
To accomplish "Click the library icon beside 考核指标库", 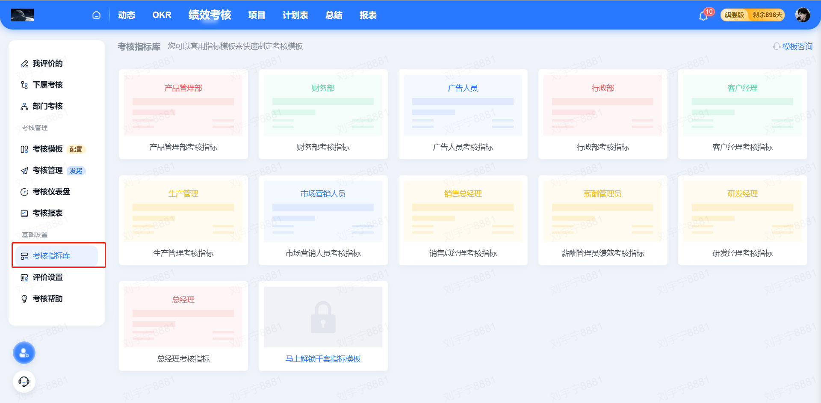I will [24, 256].
